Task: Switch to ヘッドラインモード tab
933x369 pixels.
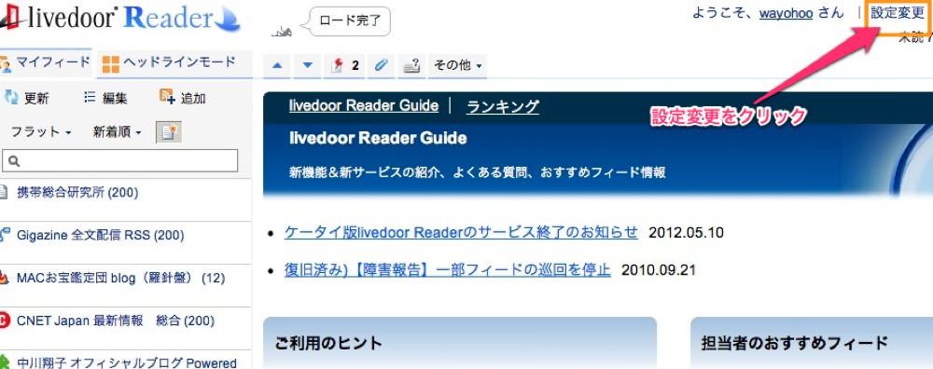Action: click(x=174, y=63)
